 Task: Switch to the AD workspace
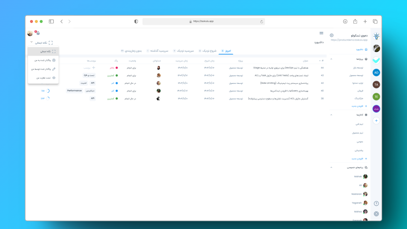coord(376,72)
